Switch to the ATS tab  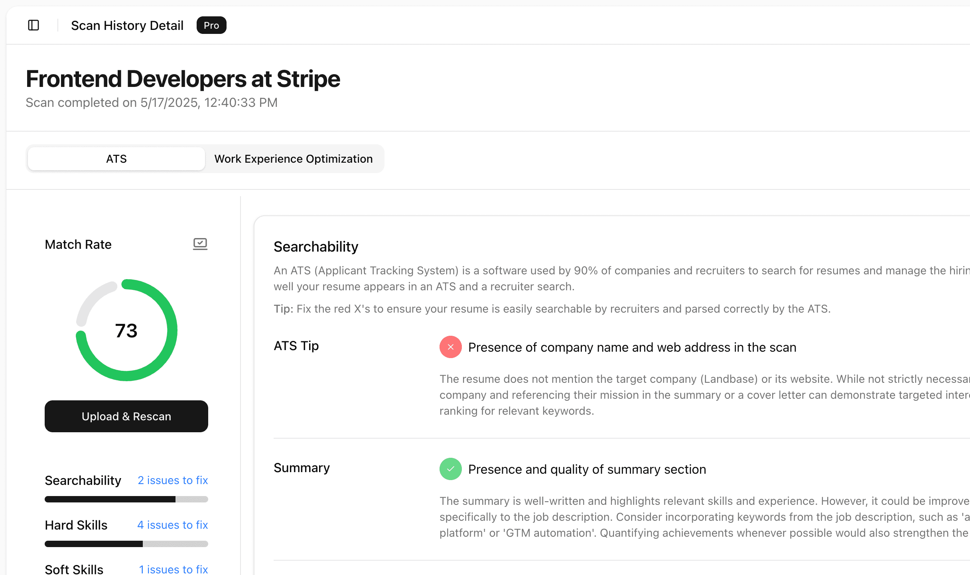pos(116,159)
